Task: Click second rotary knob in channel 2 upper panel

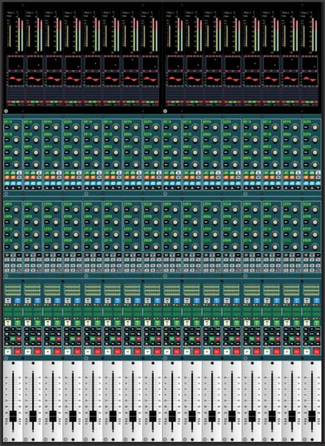Action: point(36,140)
